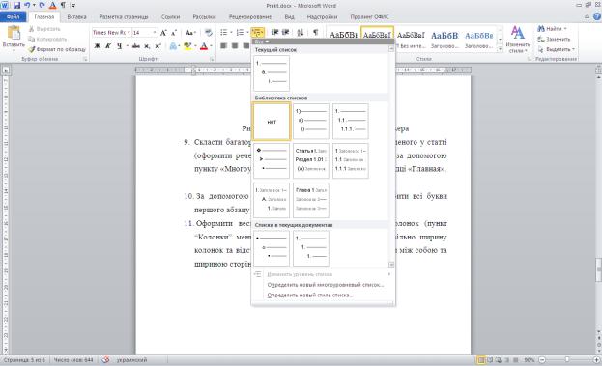Toggle Superscript formatting

click(158, 46)
